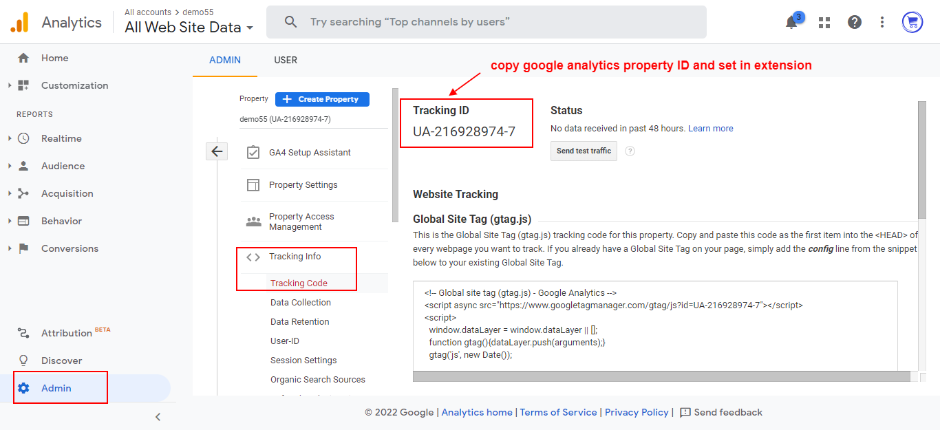Open the Terms of Service link
940x430 pixels.
tap(558, 412)
